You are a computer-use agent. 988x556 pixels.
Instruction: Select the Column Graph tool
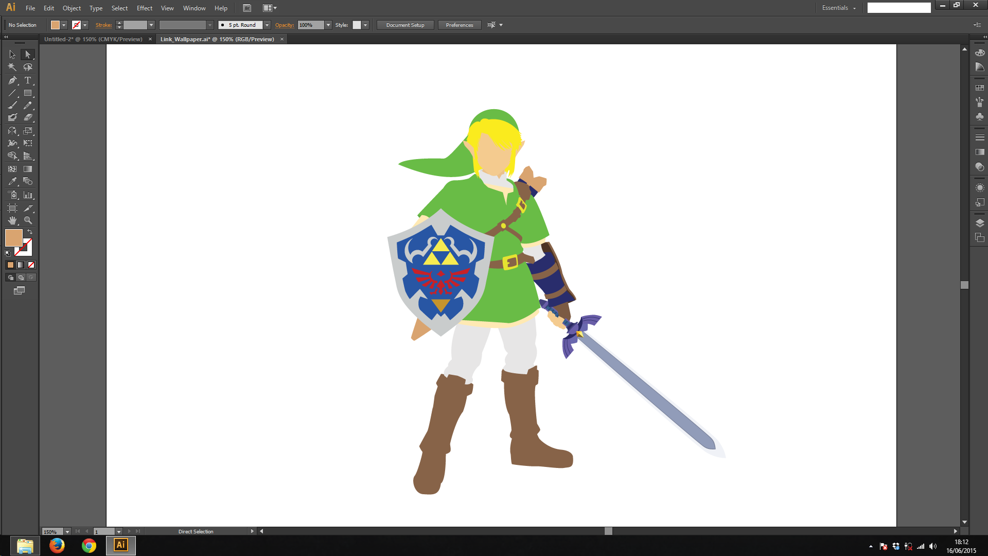point(28,195)
